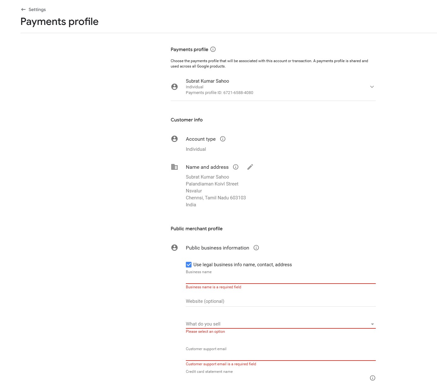Screen dimensions: 437x382
Task: Click the Use legal business info label
Action: (x=242, y=265)
